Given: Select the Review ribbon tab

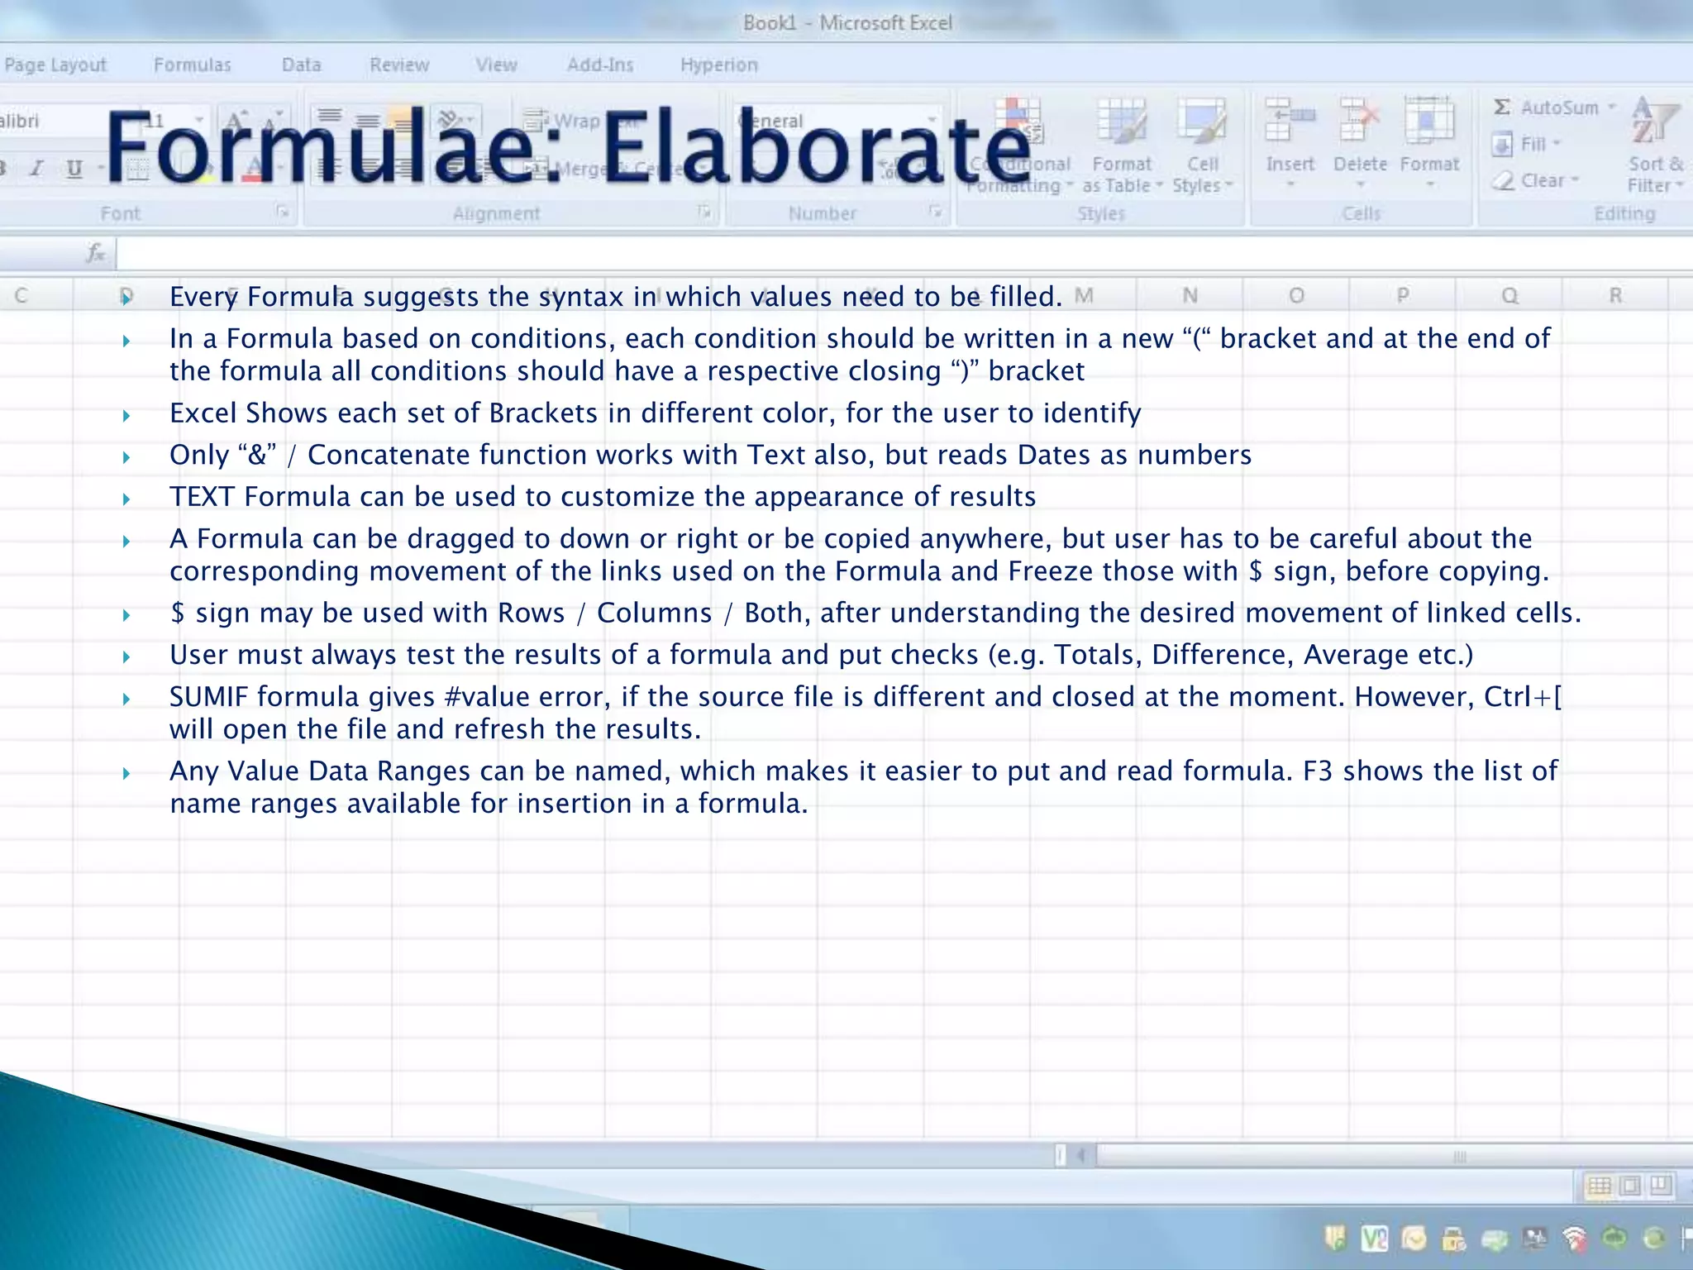Looking at the screenshot, I should tap(399, 64).
